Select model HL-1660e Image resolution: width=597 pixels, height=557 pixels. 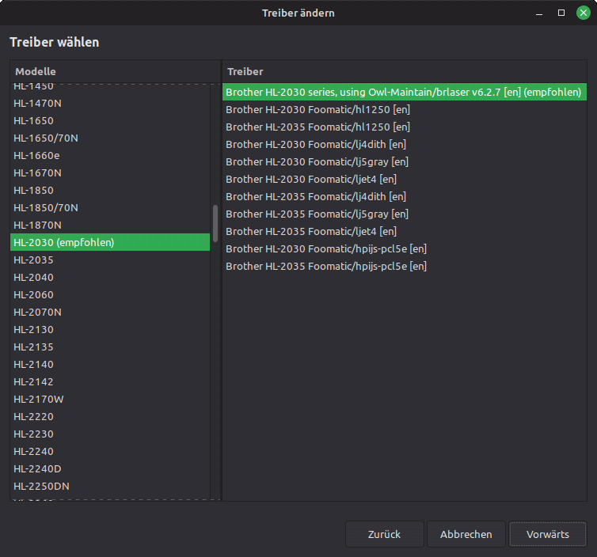pyautogui.click(x=110, y=156)
